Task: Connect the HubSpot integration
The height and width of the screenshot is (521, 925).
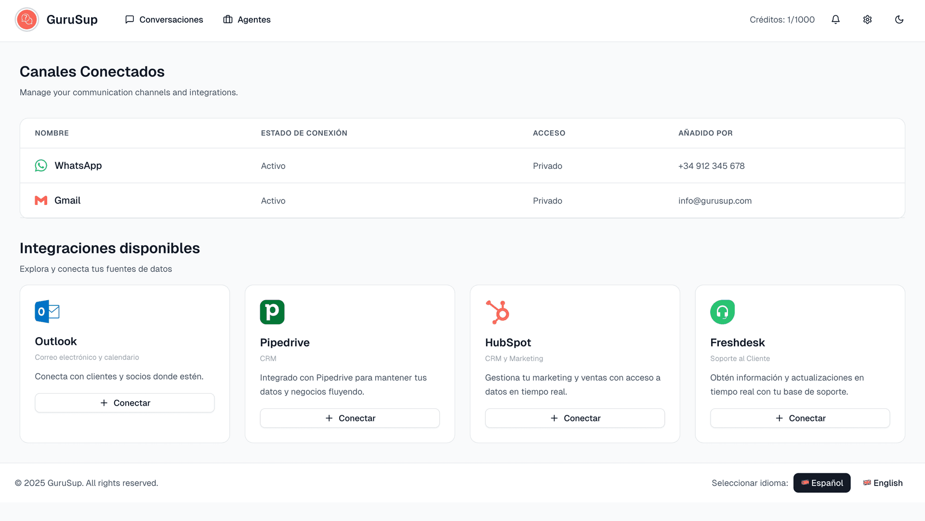Action: point(575,418)
